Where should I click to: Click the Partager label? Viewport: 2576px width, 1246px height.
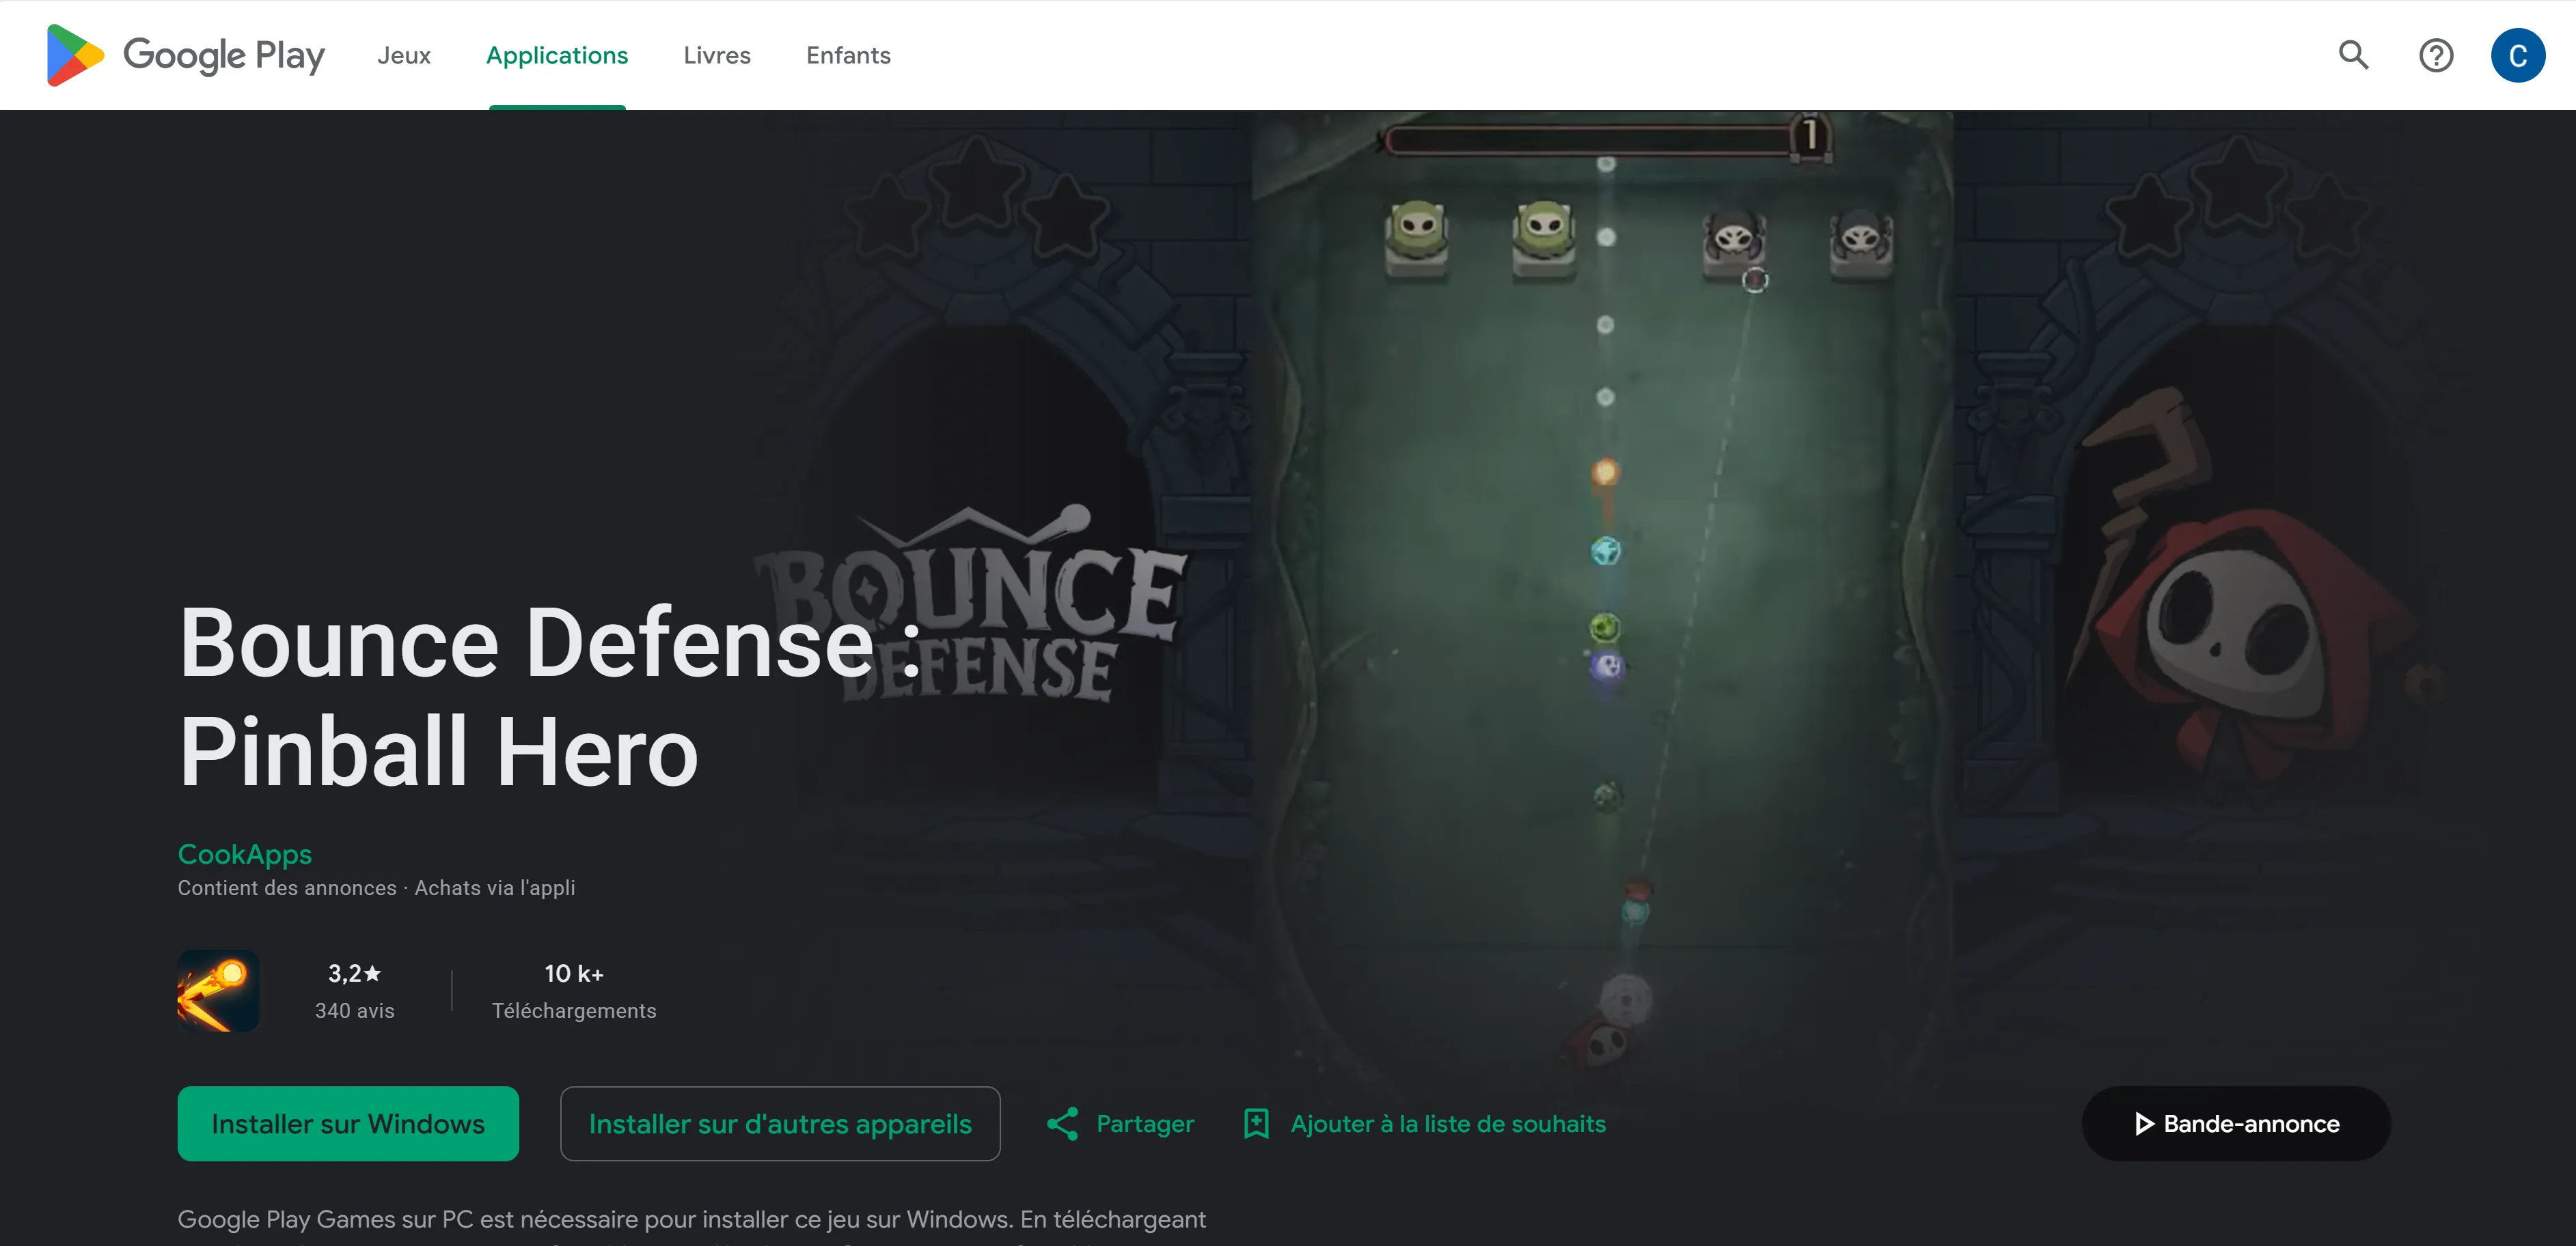pos(1145,1123)
